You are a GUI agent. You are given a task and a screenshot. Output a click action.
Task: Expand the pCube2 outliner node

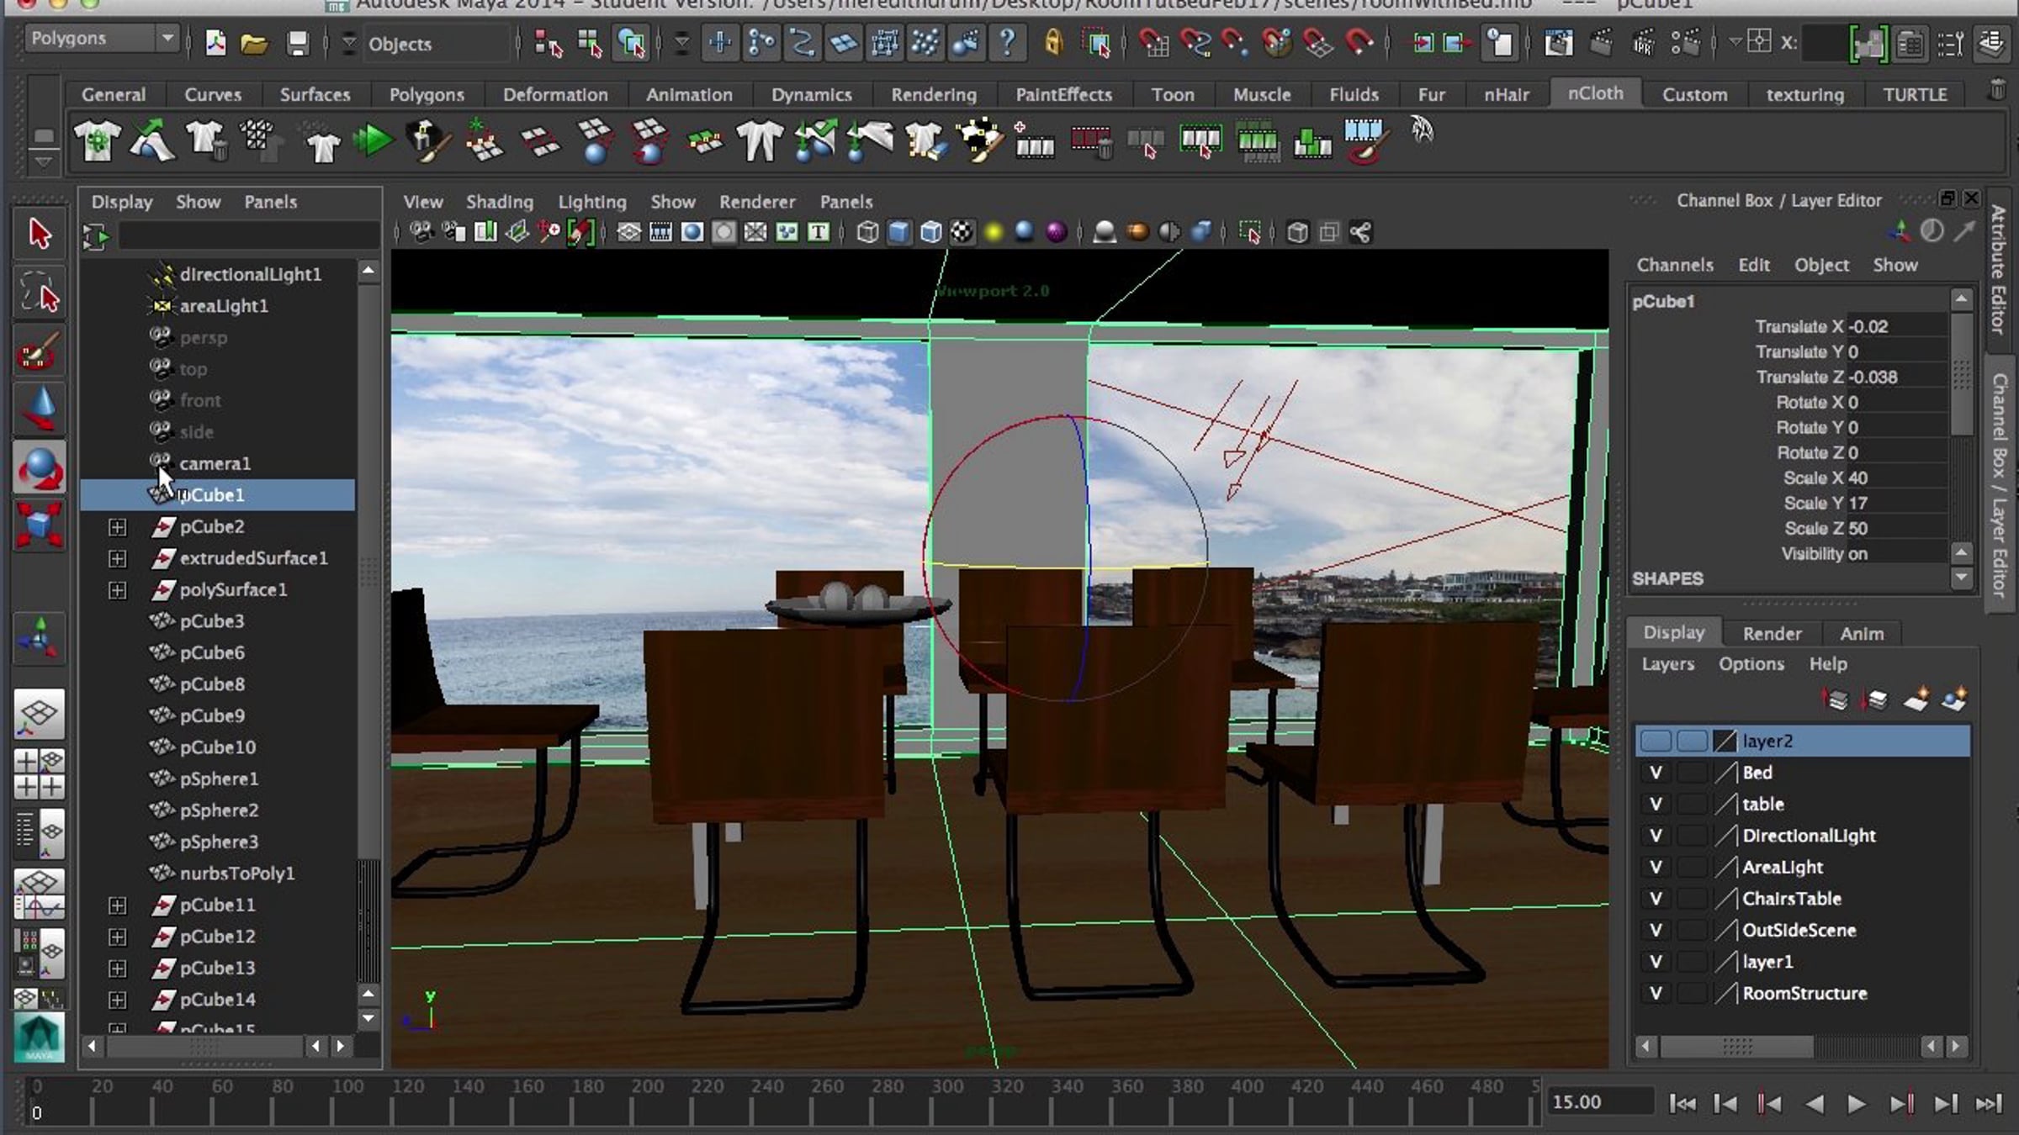point(117,527)
